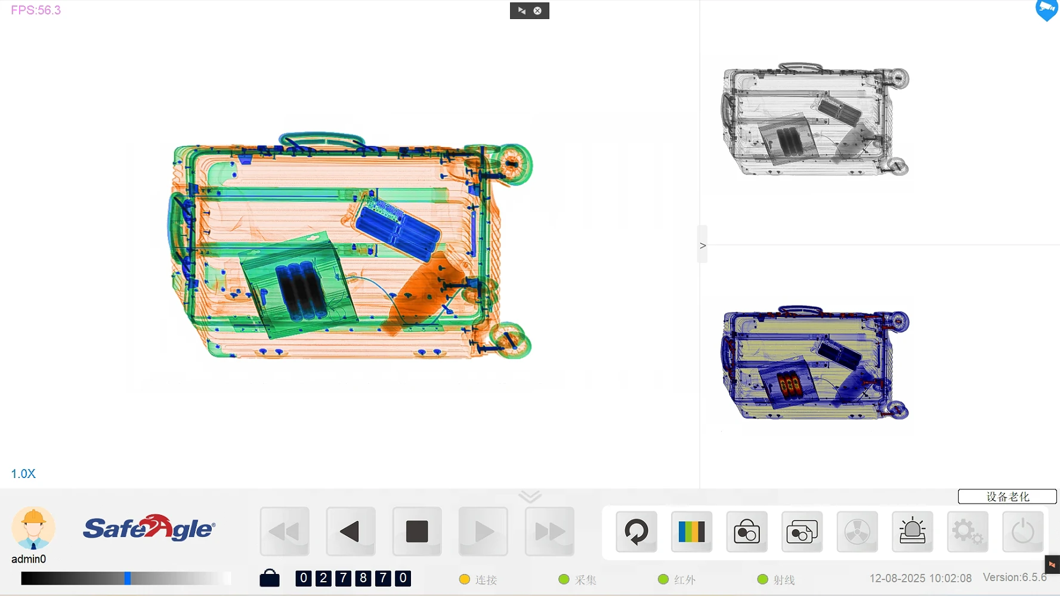The width and height of the screenshot is (1060, 596).
Task: Click the blue surveillance camera badge
Action: [1046, 10]
